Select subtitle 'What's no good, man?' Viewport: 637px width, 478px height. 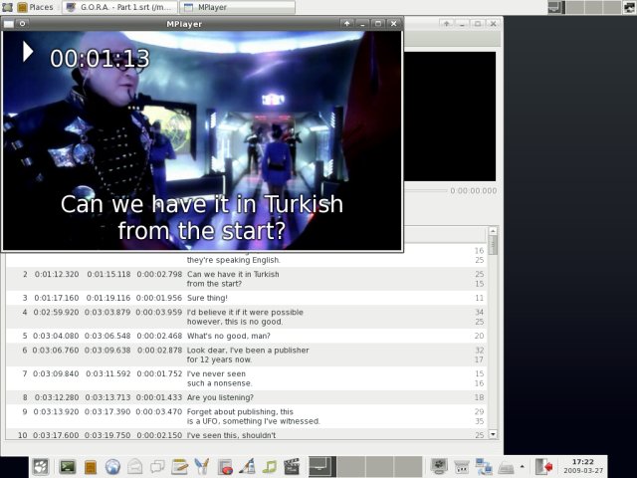246,337
